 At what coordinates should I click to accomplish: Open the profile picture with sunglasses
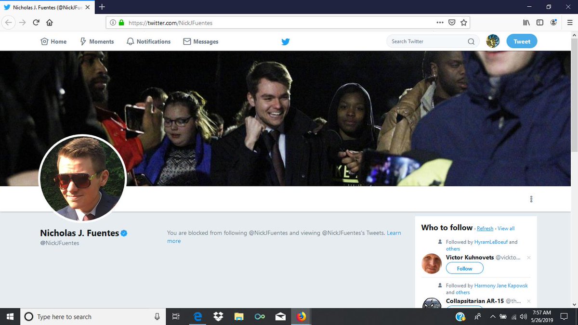tap(82, 179)
